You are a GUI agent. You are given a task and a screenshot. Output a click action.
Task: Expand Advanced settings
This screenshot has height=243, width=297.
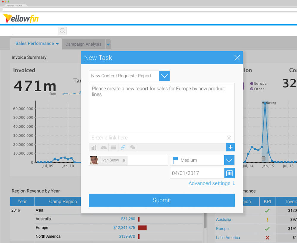[211, 183]
